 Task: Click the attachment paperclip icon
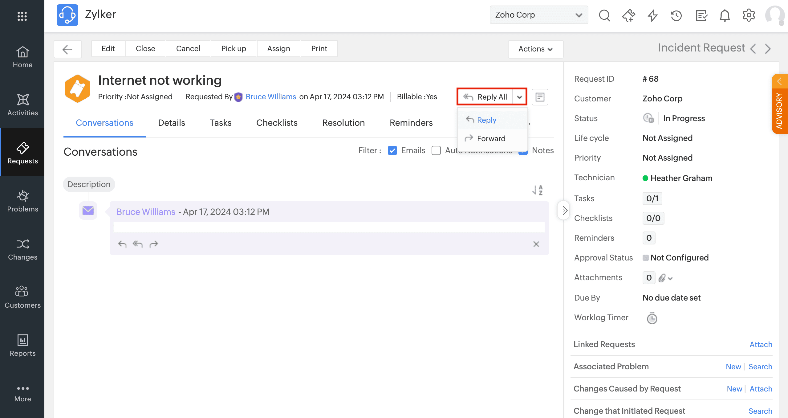pyautogui.click(x=662, y=278)
